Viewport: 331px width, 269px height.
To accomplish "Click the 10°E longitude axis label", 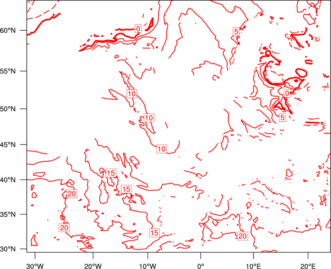I will point(253,266).
